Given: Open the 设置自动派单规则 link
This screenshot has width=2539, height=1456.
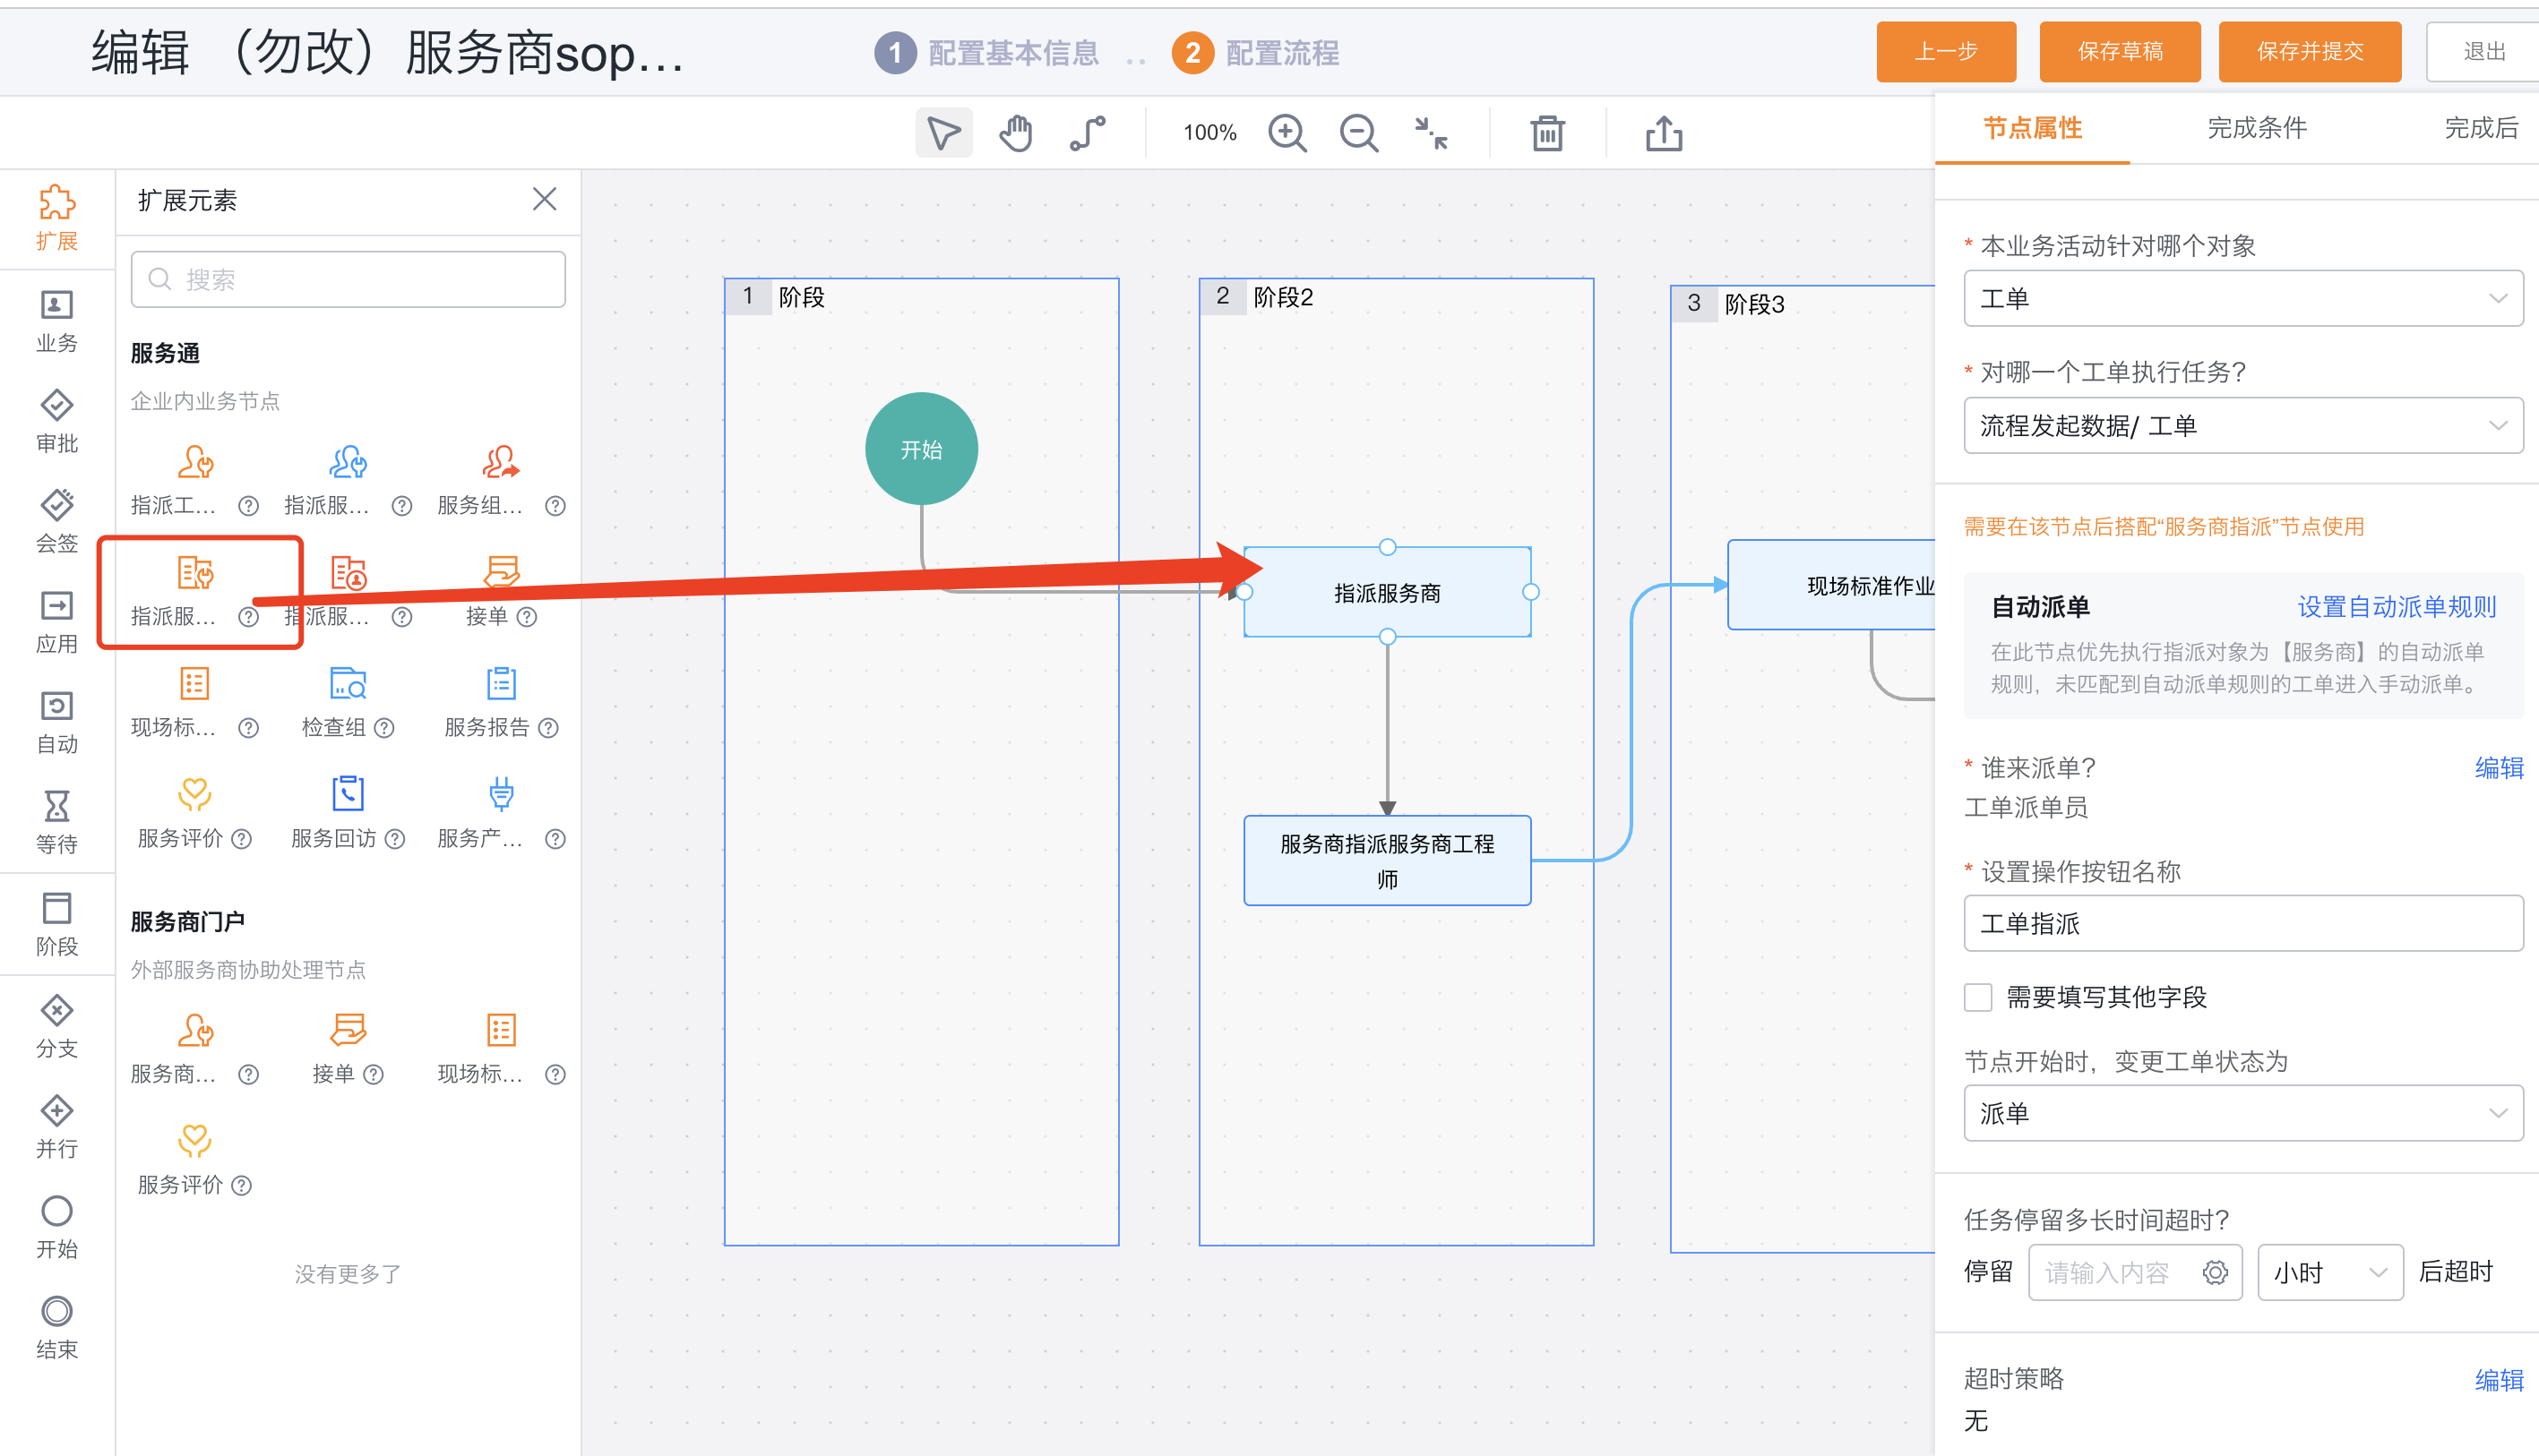Looking at the screenshot, I should pos(2396,607).
